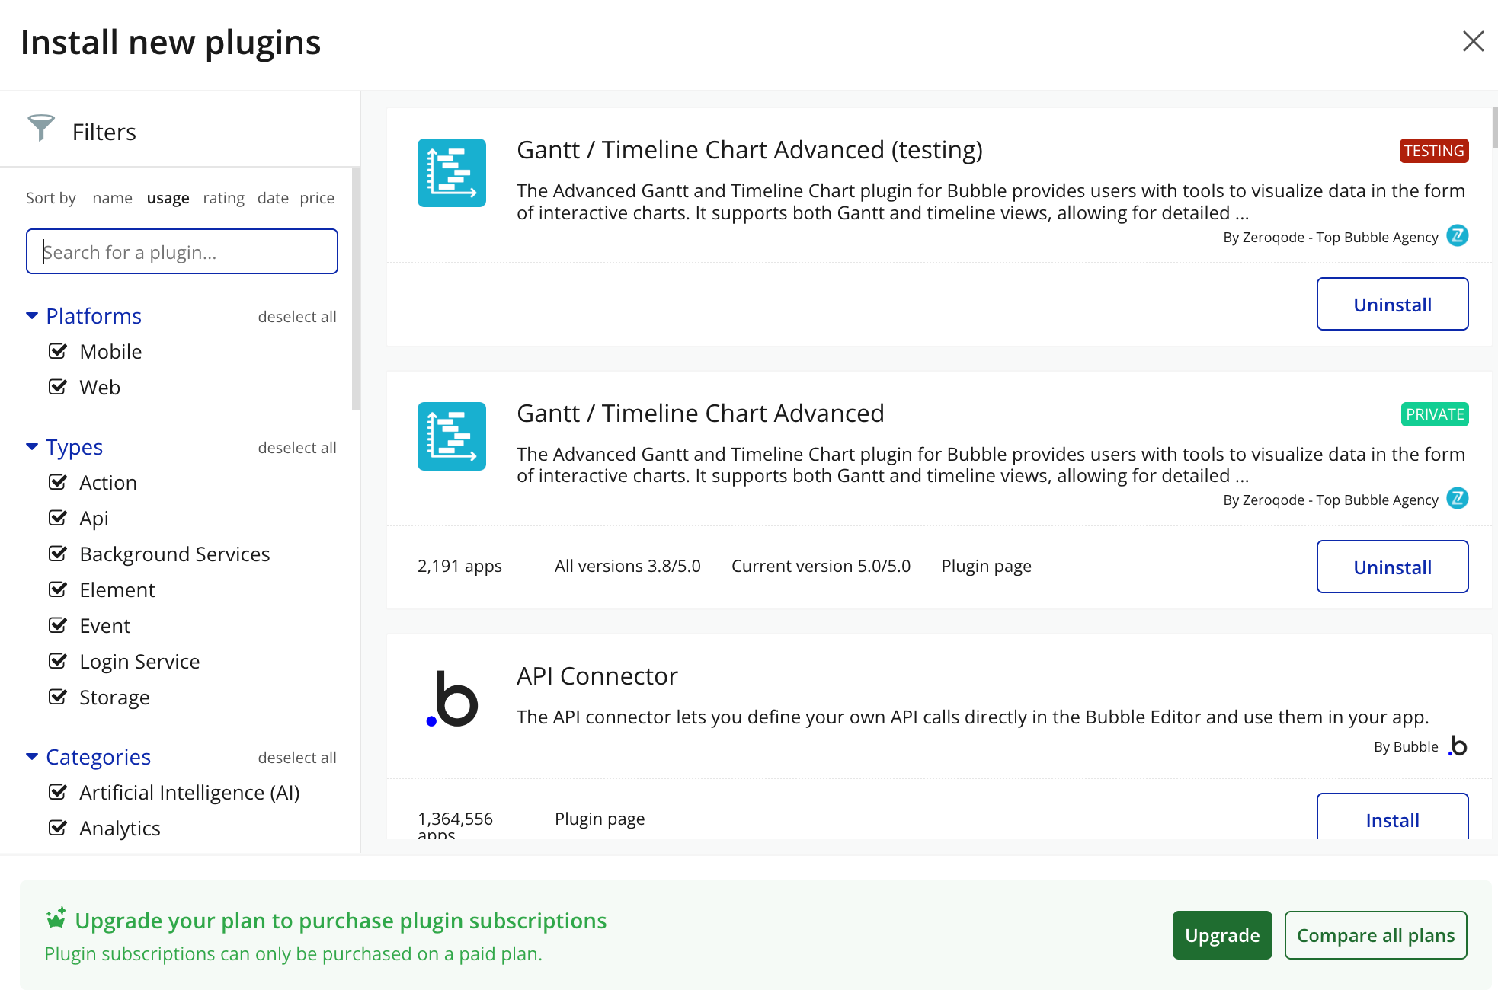Click the API Connector Bubble logo
The height and width of the screenshot is (990, 1498).
pyautogui.click(x=451, y=698)
